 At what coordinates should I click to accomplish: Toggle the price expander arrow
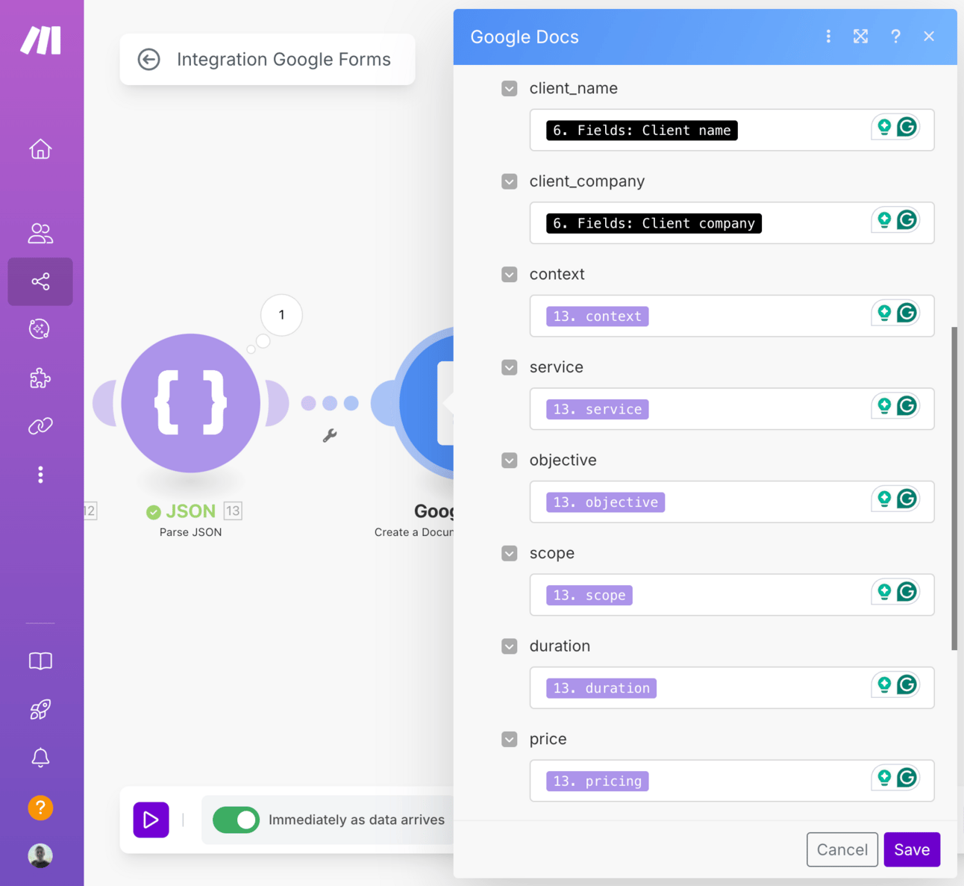(510, 739)
